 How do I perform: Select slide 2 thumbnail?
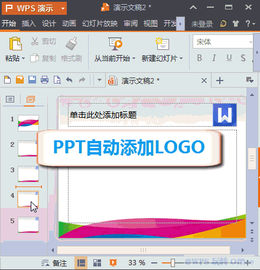pyautogui.click(x=28, y=149)
